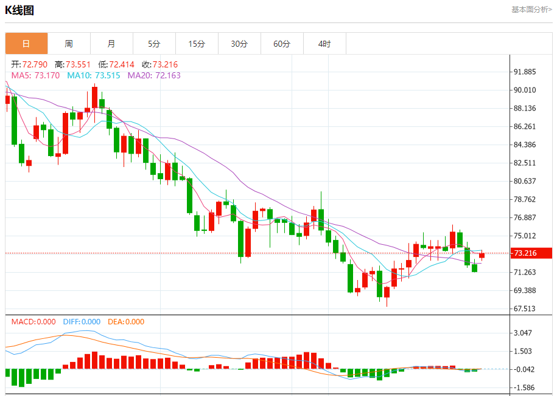Click the 3.047 MACD axis label
The width and height of the screenshot is (557, 396).
click(x=523, y=333)
